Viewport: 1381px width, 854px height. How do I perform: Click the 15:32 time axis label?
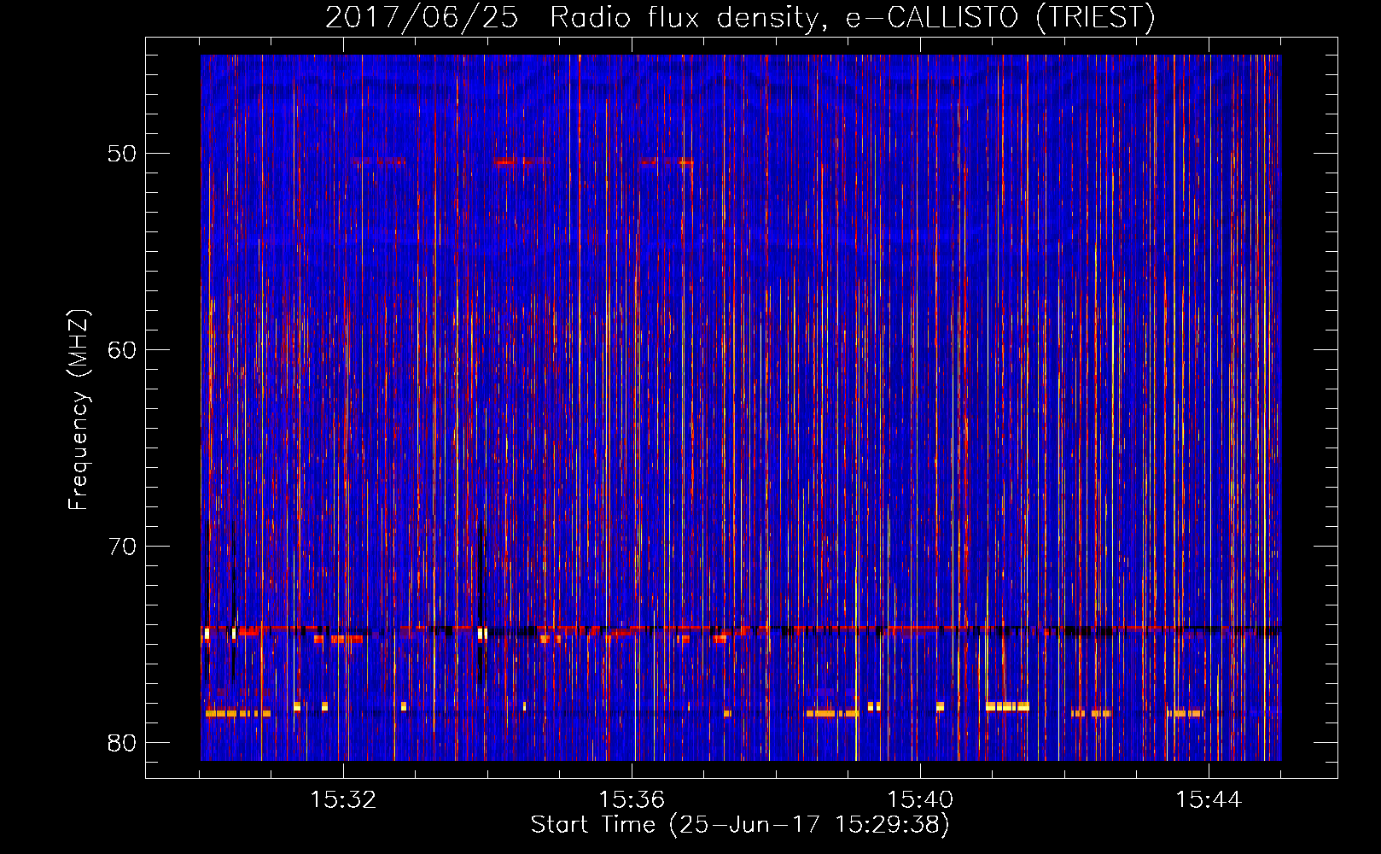pyautogui.click(x=343, y=800)
